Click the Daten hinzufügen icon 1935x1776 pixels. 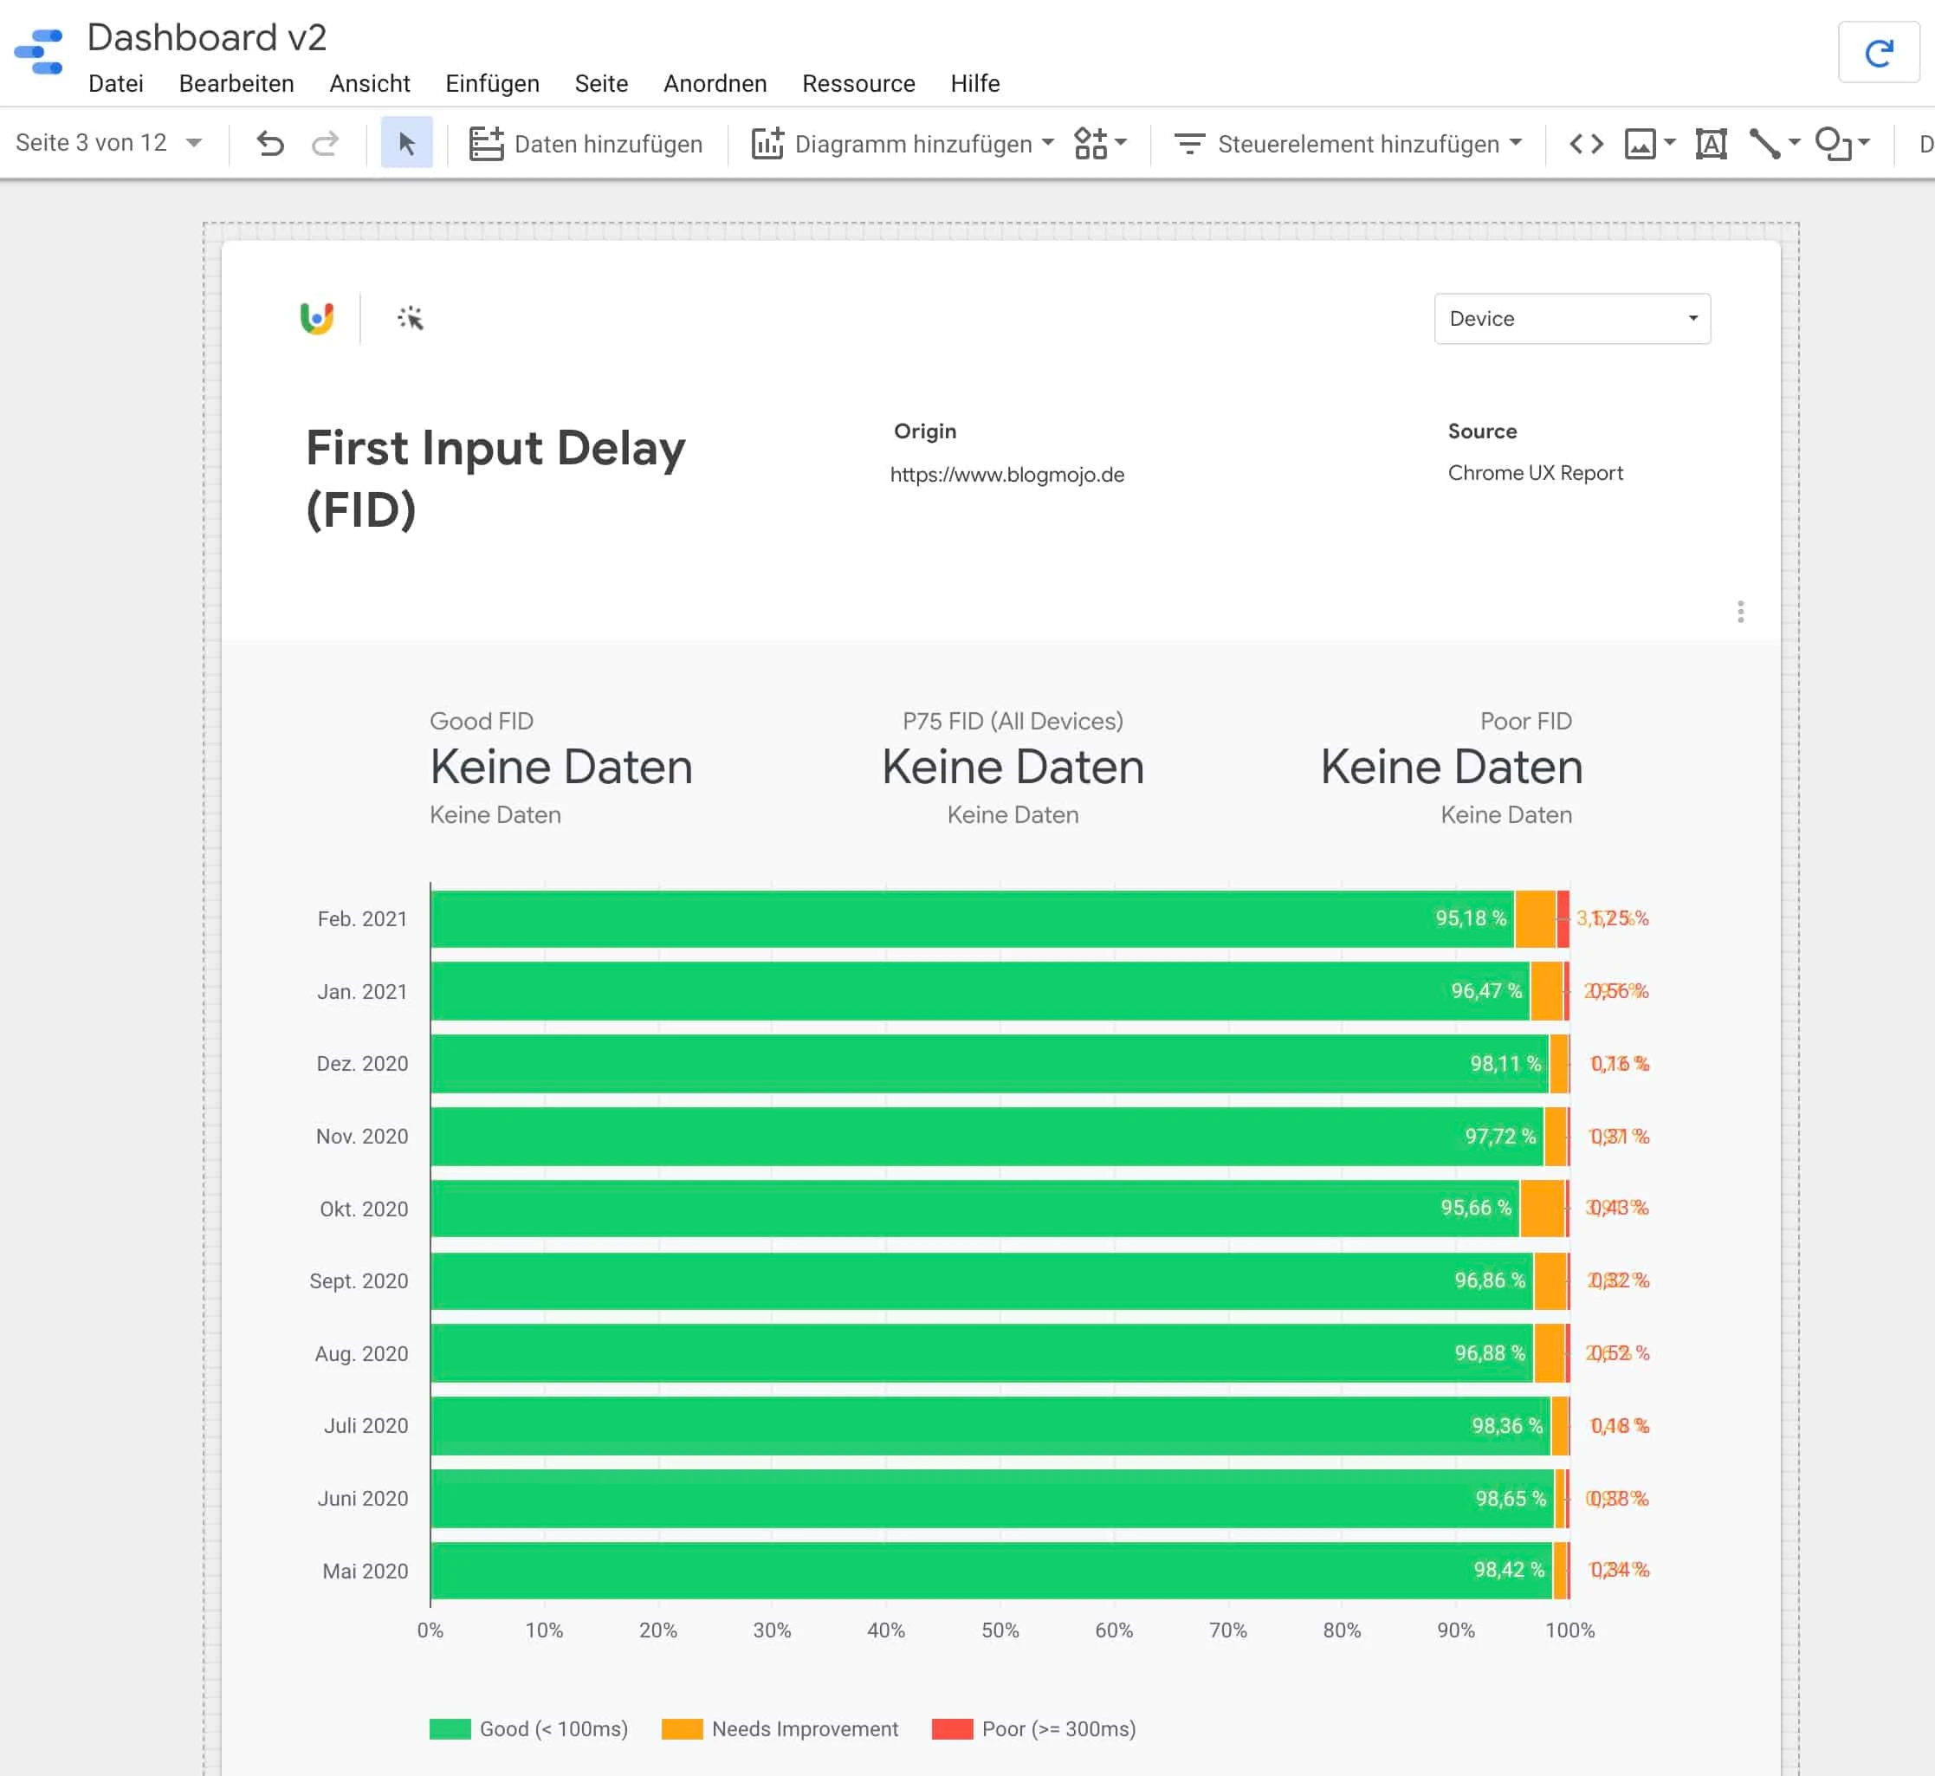point(487,142)
